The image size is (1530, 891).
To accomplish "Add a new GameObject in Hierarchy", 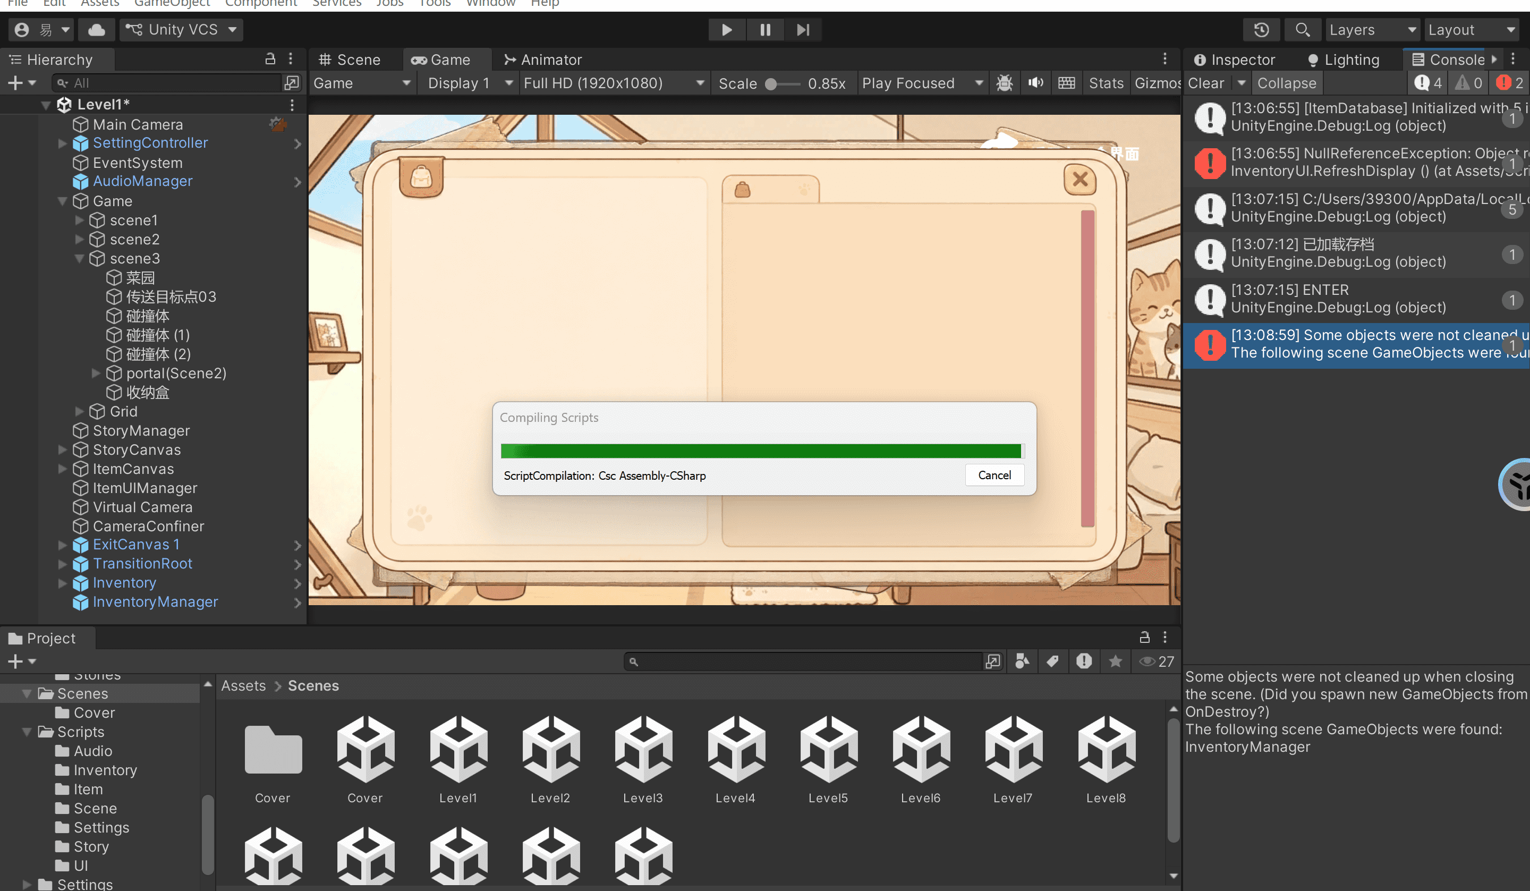I will (21, 82).
